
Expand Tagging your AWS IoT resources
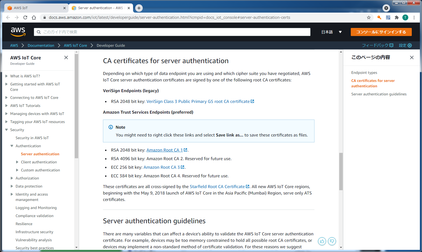(x=6, y=122)
